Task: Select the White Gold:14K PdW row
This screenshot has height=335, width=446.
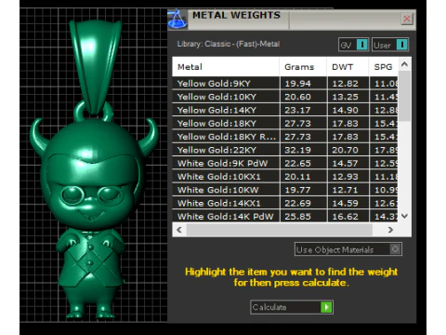Action: [x=285, y=216]
